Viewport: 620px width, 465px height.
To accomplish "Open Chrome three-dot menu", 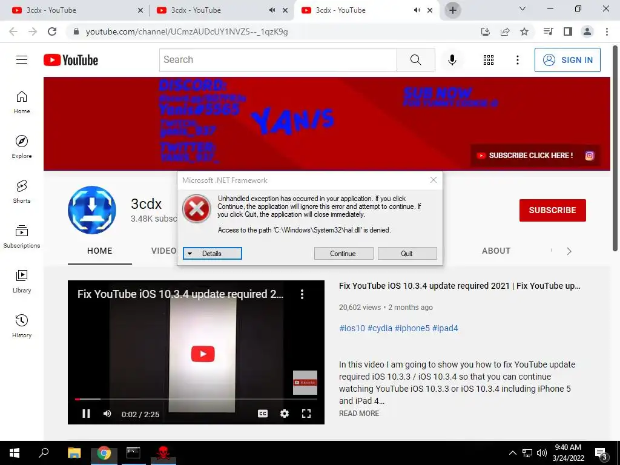I will (x=607, y=31).
